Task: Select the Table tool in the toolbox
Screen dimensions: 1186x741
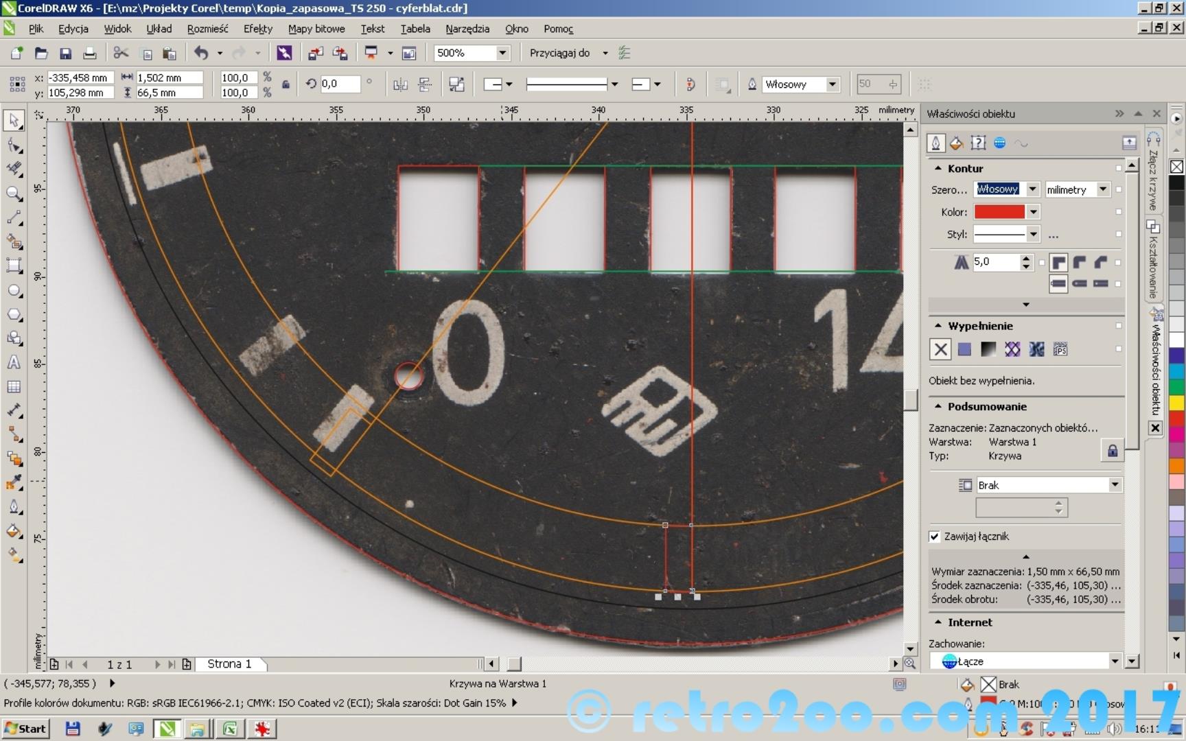Action: [14, 387]
